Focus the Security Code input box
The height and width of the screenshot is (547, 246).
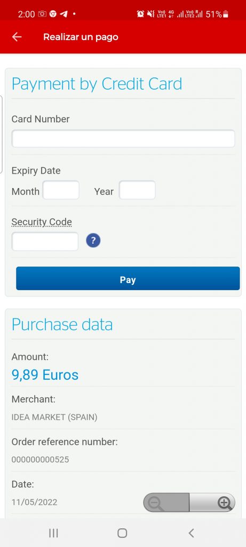point(45,241)
